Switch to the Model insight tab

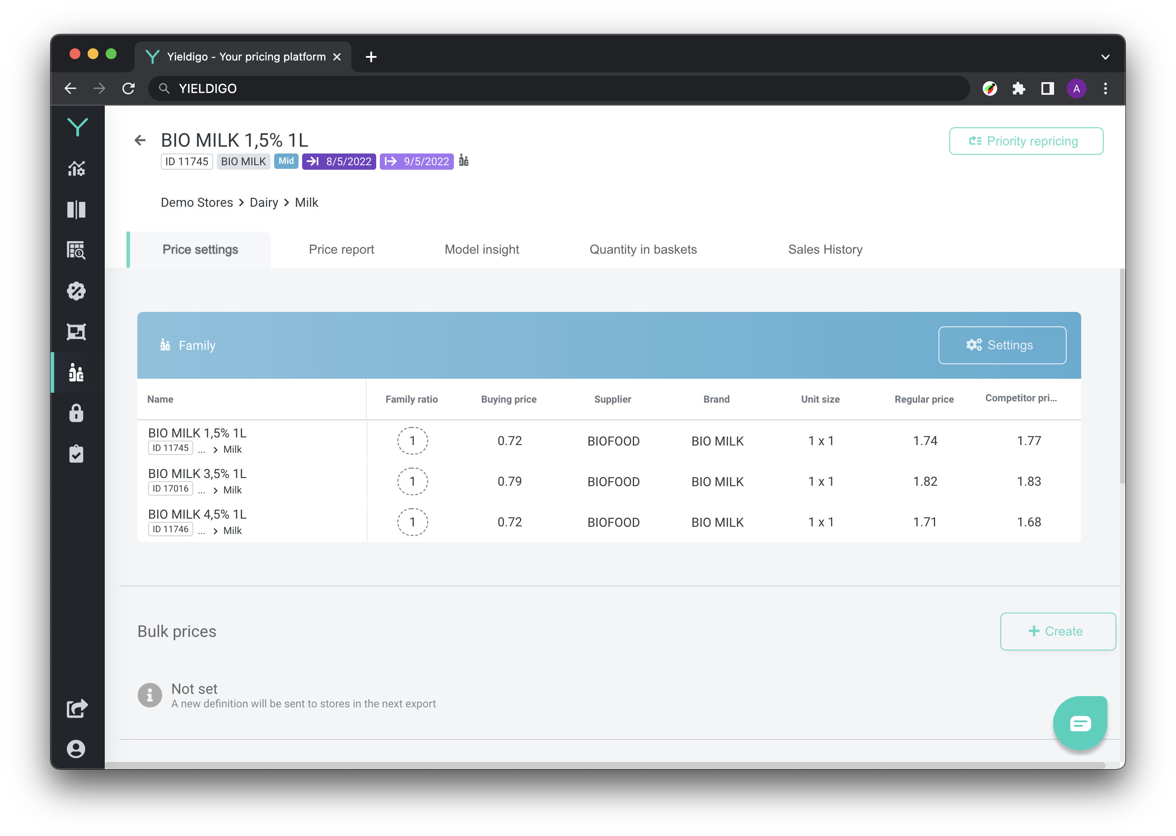[481, 250]
